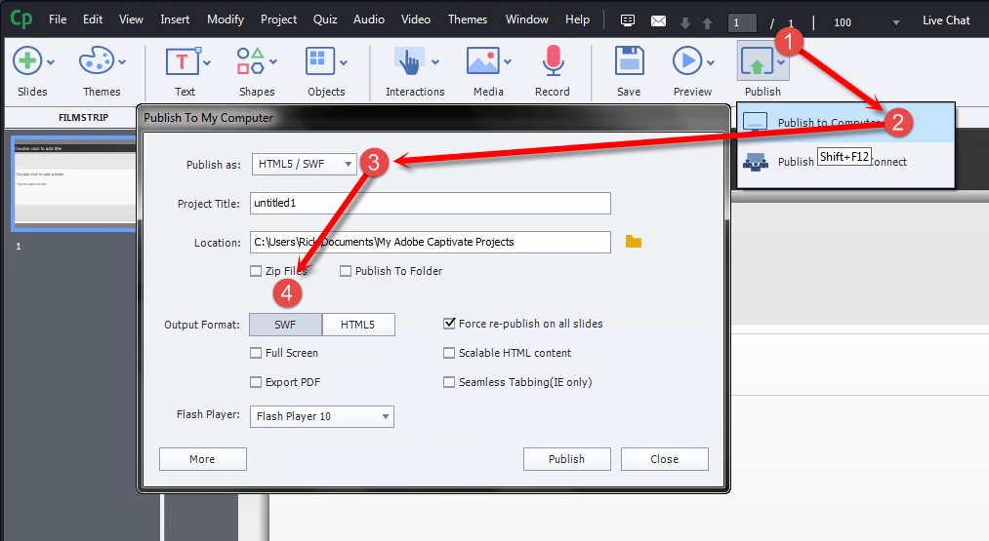Image resolution: width=989 pixels, height=541 pixels.
Task: Open the comments panel icon in menu bar
Action: click(x=628, y=20)
